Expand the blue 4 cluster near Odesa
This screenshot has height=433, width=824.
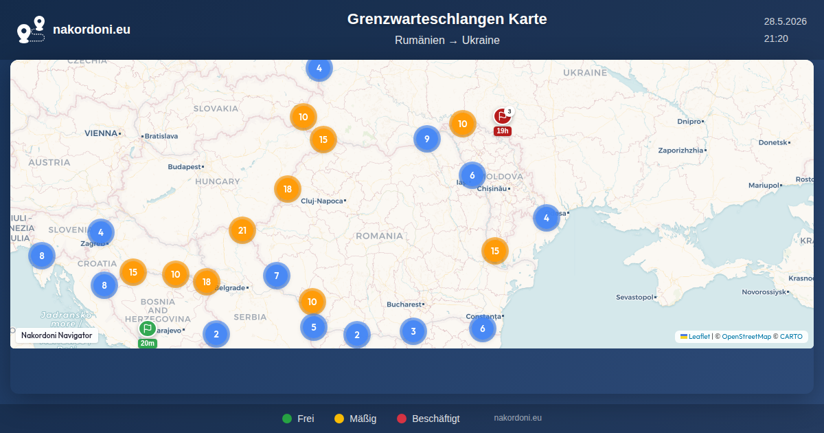(x=547, y=218)
